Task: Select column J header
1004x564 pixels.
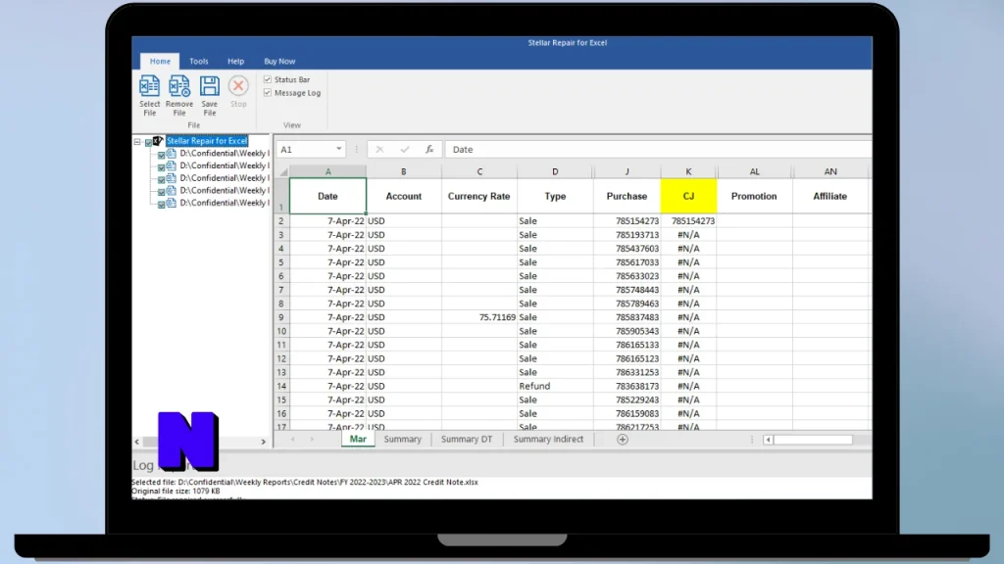Action: pos(627,172)
